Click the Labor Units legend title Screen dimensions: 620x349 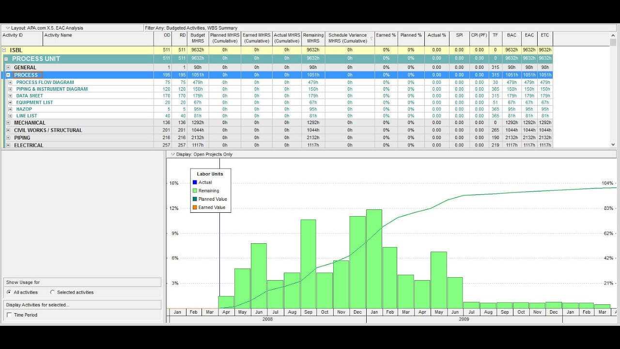click(x=210, y=174)
